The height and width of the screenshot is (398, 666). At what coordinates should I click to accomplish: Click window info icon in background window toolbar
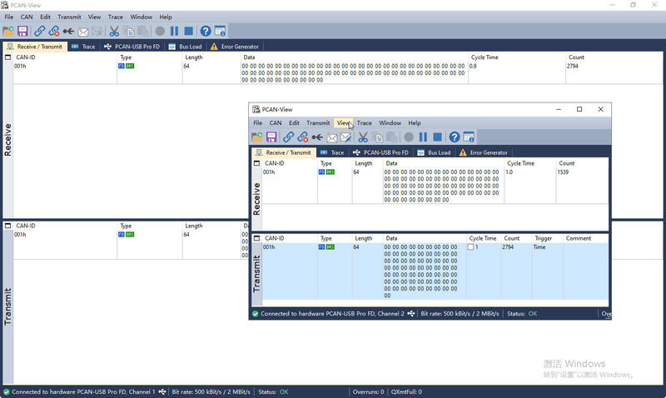pos(220,31)
